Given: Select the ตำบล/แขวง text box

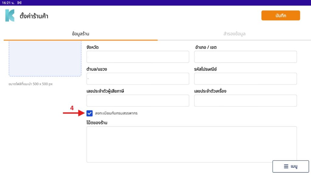Looking at the screenshot, I should pos(138,79).
